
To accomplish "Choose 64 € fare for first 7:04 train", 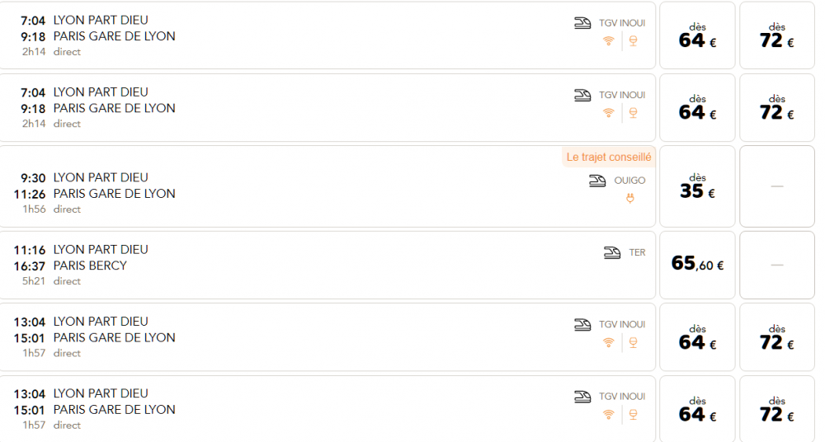I will pos(697,35).
